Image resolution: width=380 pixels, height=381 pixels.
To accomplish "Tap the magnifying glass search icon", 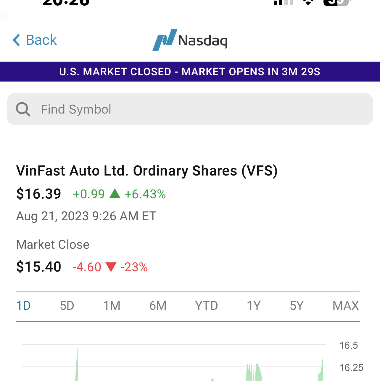I will tap(23, 109).
